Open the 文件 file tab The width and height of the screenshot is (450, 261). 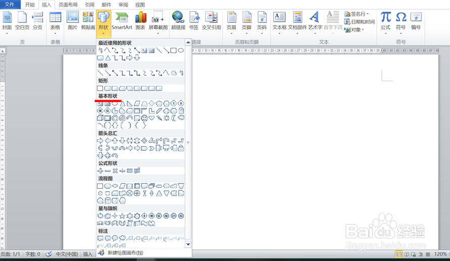pos(10,5)
